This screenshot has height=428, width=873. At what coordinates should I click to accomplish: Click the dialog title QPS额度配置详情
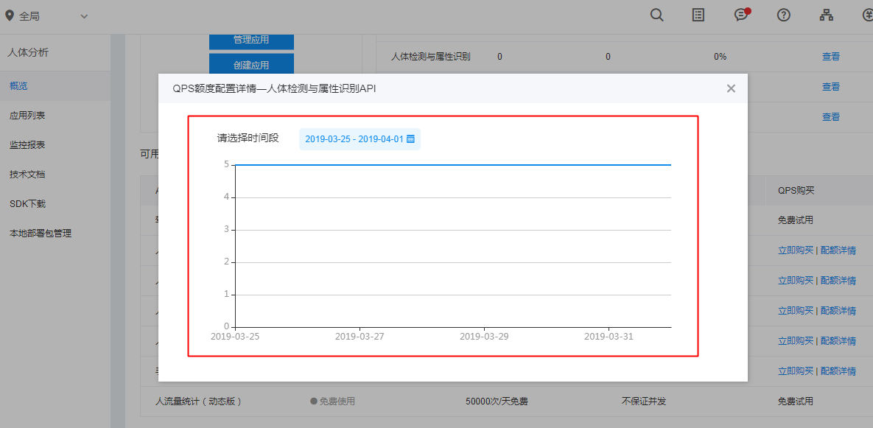pos(275,88)
